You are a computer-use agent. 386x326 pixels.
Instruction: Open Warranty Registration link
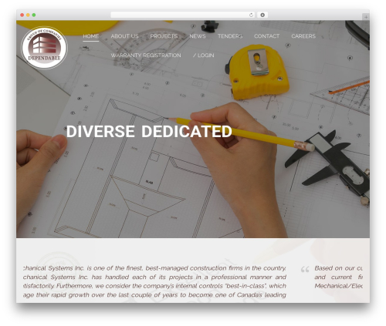coord(146,55)
